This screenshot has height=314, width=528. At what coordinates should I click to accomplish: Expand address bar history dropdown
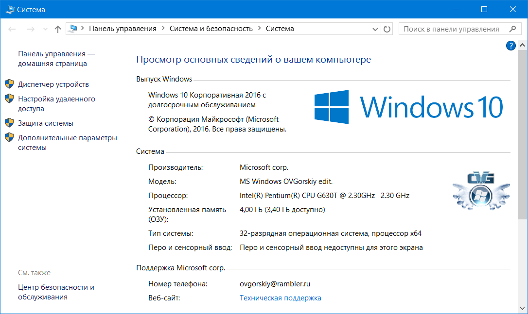pyautogui.click(x=375, y=29)
